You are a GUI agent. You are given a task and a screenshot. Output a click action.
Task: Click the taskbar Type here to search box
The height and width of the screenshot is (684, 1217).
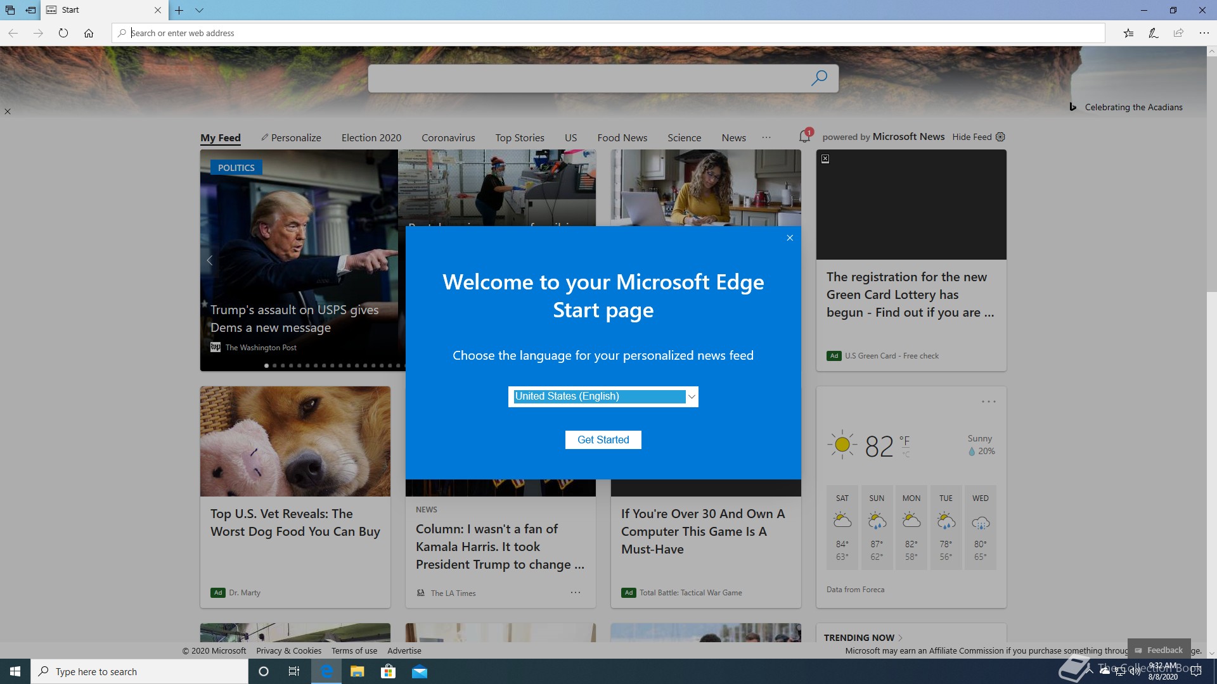(x=139, y=671)
